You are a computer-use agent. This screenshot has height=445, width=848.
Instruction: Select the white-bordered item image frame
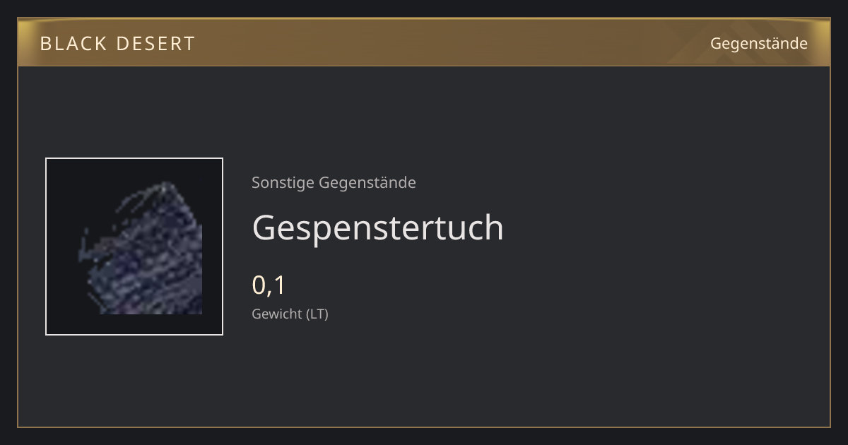[134, 247]
